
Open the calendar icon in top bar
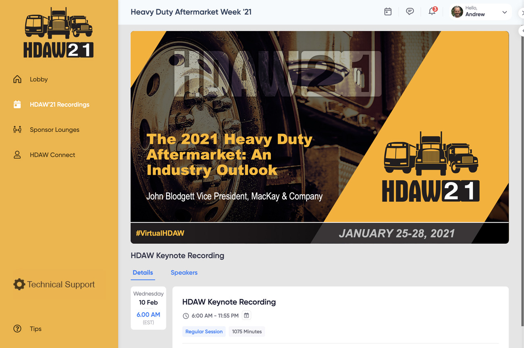click(x=388, y=12)
